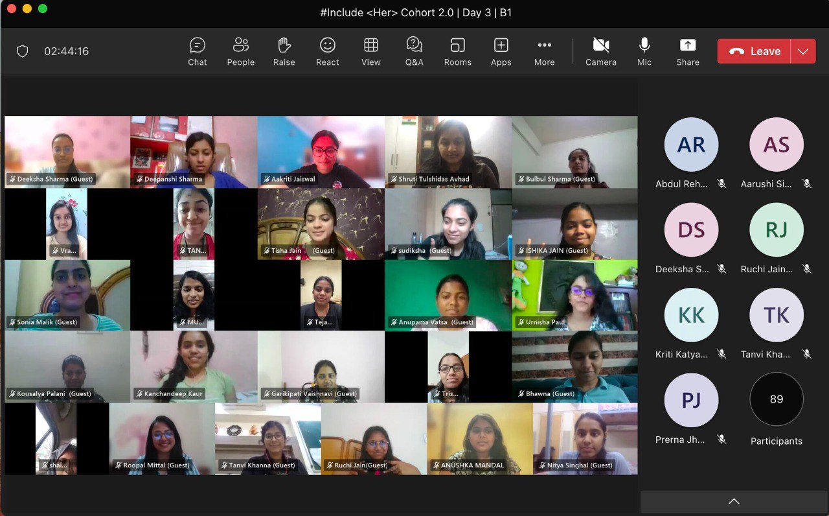This screenshot has height=516, width=829.
Task: Open the Apps menu
Action: pos(501,51)
